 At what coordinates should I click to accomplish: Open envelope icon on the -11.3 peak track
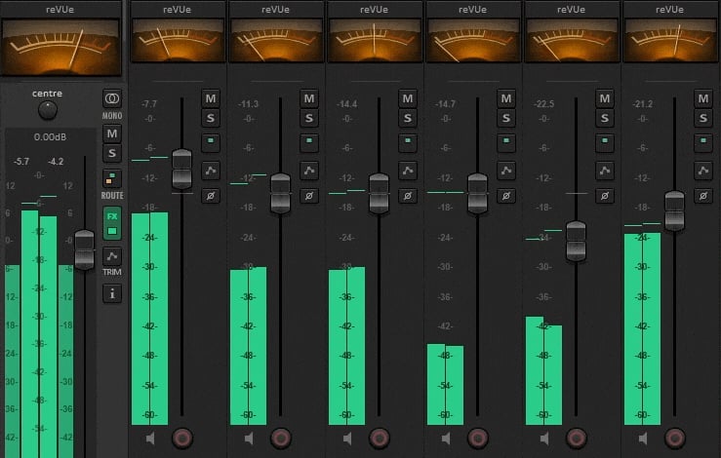(x=309, y=171)
